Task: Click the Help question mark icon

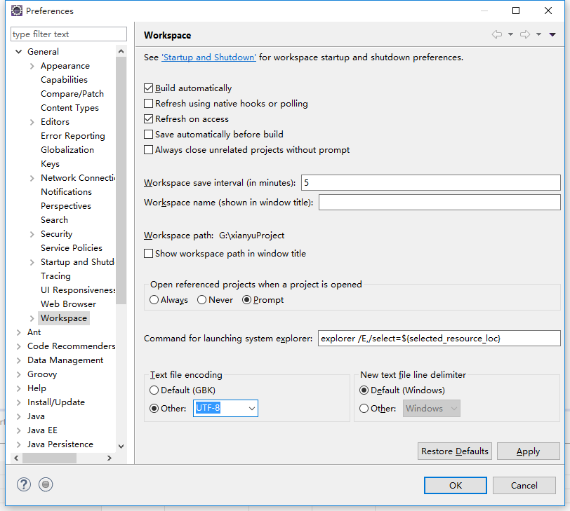Action: (x=24, y=484)
